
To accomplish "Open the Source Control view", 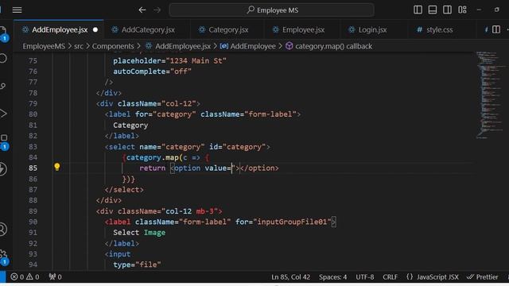I will pos(2,87).
